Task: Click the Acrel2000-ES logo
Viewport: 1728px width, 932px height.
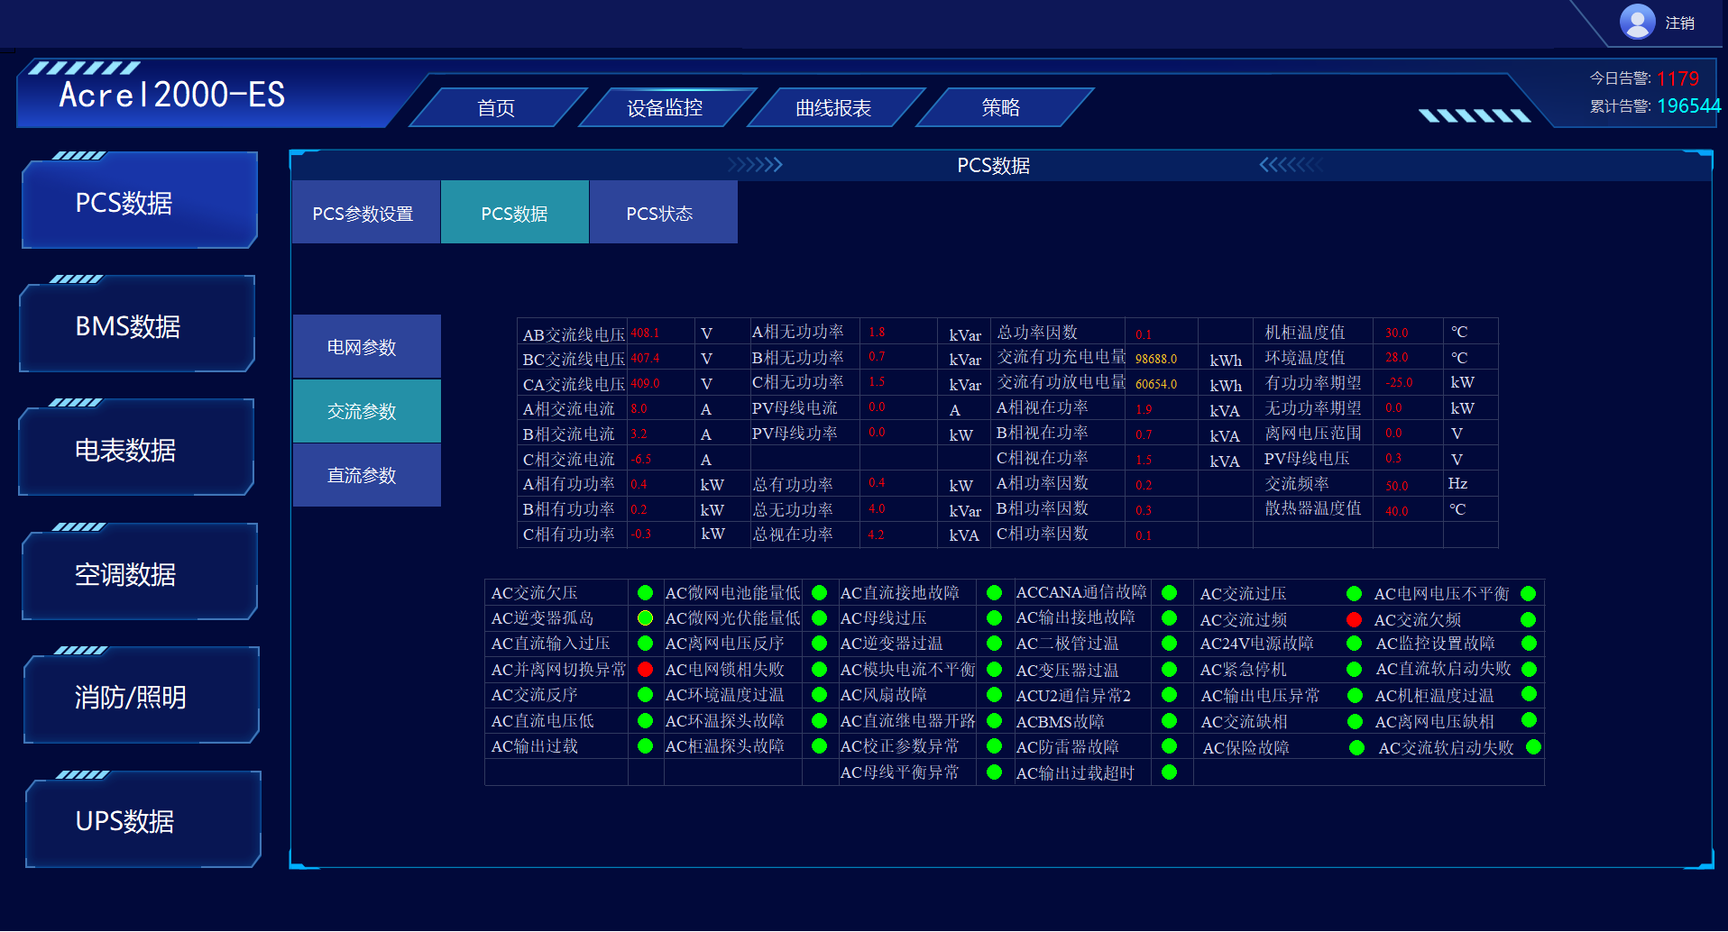Action: point(171,96)
